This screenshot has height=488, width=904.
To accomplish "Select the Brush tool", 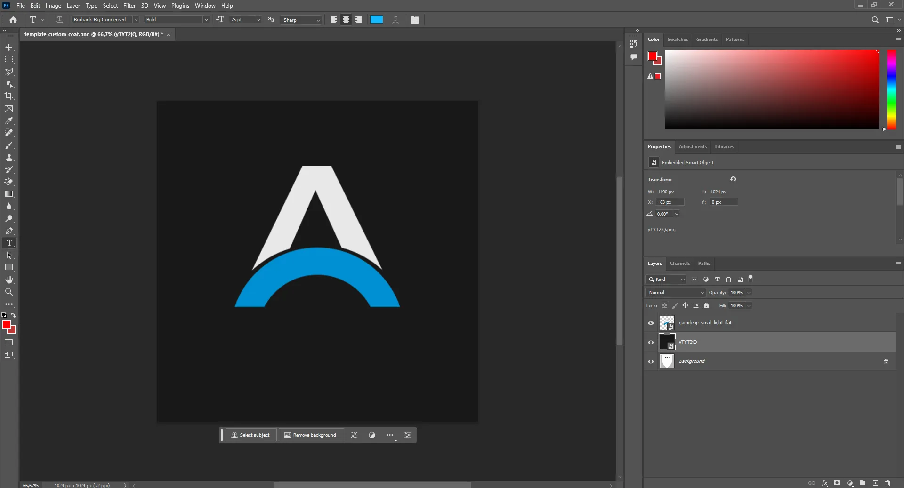I will point(9,145).
